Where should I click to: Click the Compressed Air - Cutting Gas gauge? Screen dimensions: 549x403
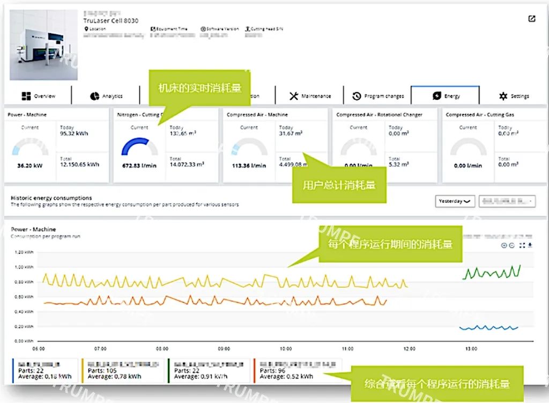click(x=468, y=147)
